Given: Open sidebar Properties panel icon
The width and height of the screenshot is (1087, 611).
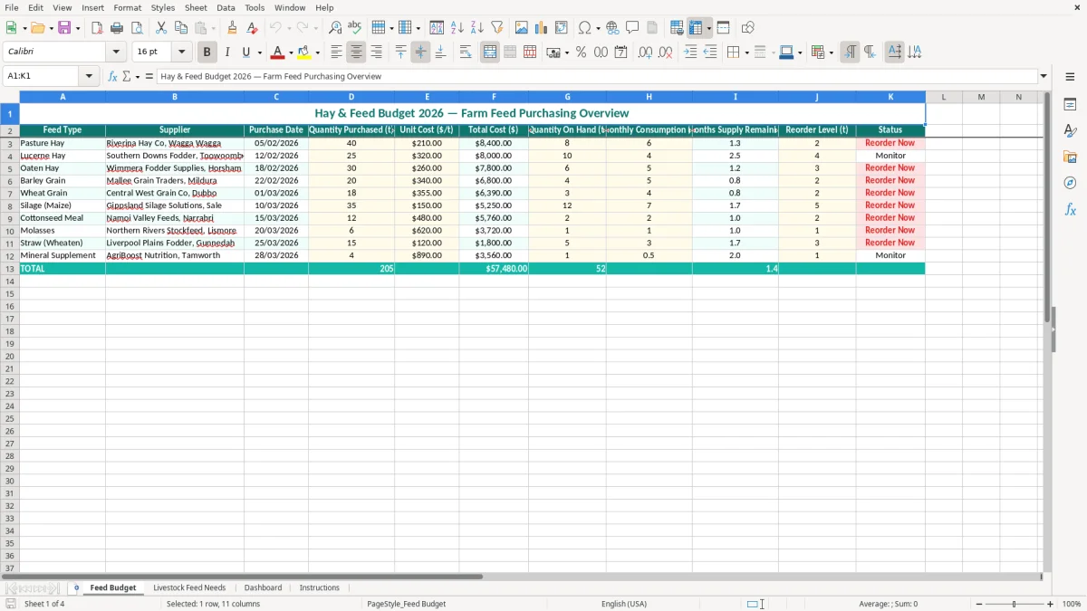Looking at the screenshot, I should [x=1070, y=105].
